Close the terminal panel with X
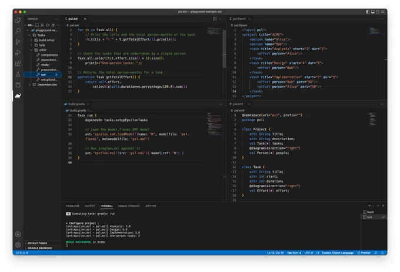 [383, 205]
